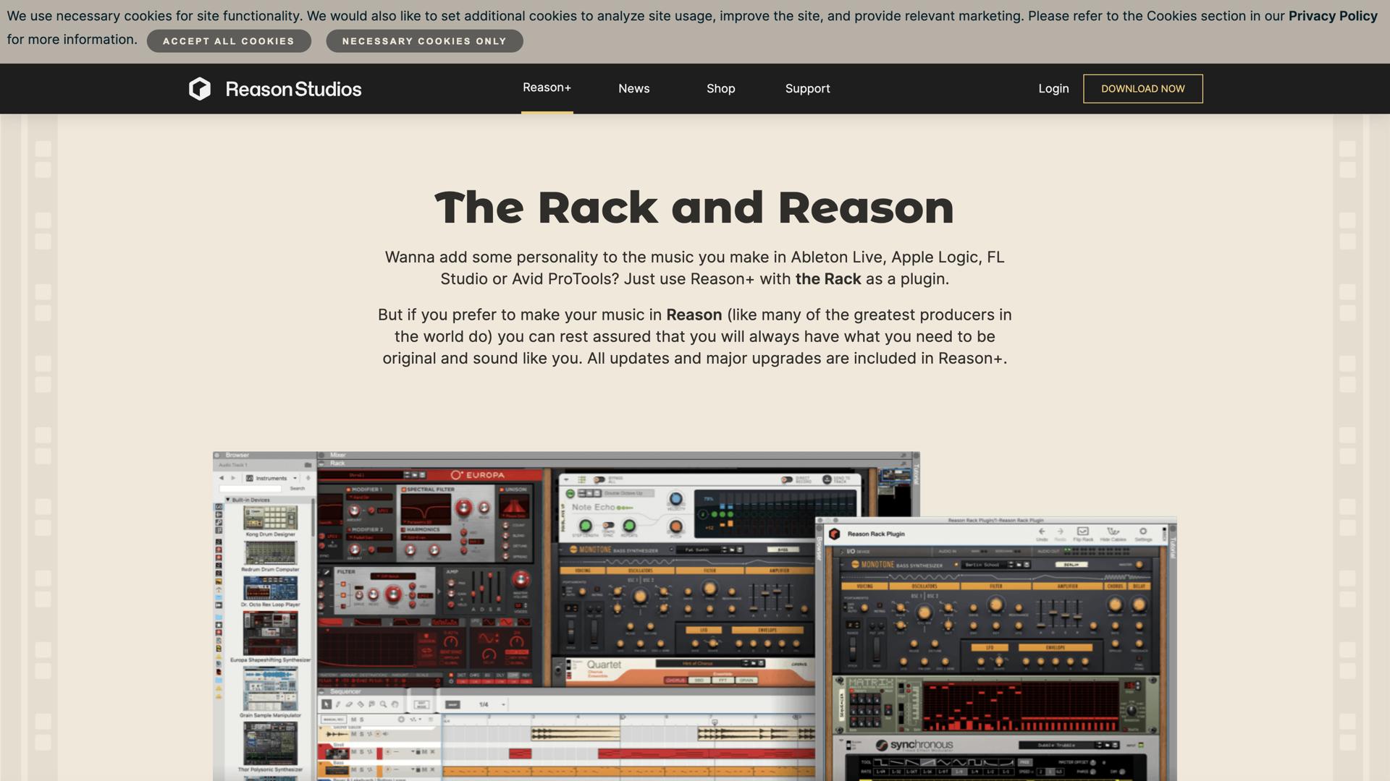Pick the eraser tool in the Sequencer
The height and width of the screenshot is (781, 1390).
(x=350, y=705)
